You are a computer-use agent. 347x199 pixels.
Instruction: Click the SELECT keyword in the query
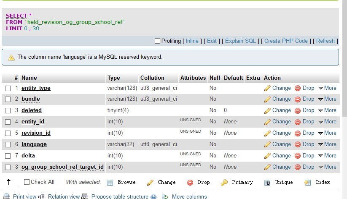16,16
